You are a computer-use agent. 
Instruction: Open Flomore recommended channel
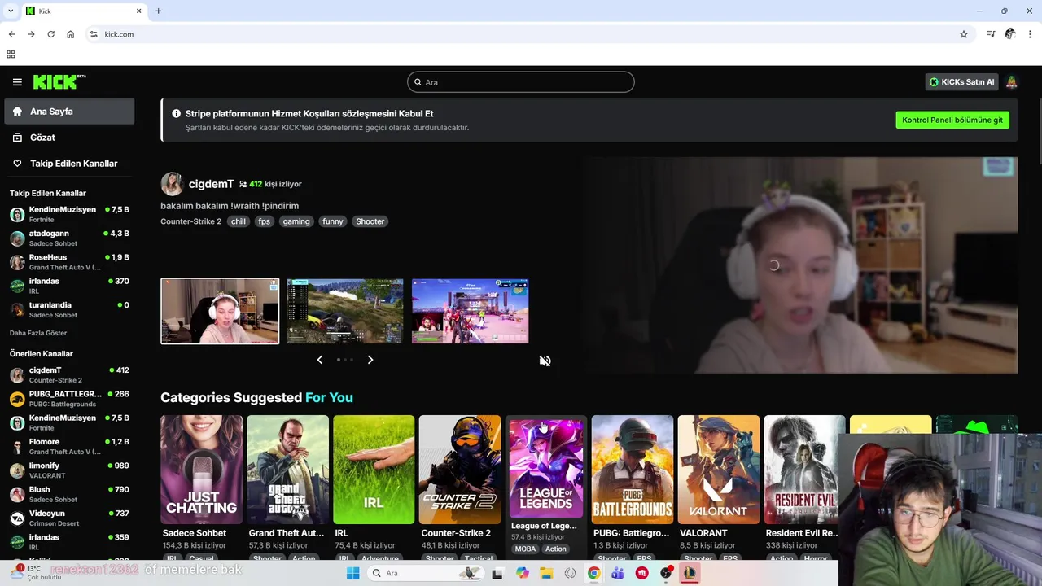coord(69,446)
